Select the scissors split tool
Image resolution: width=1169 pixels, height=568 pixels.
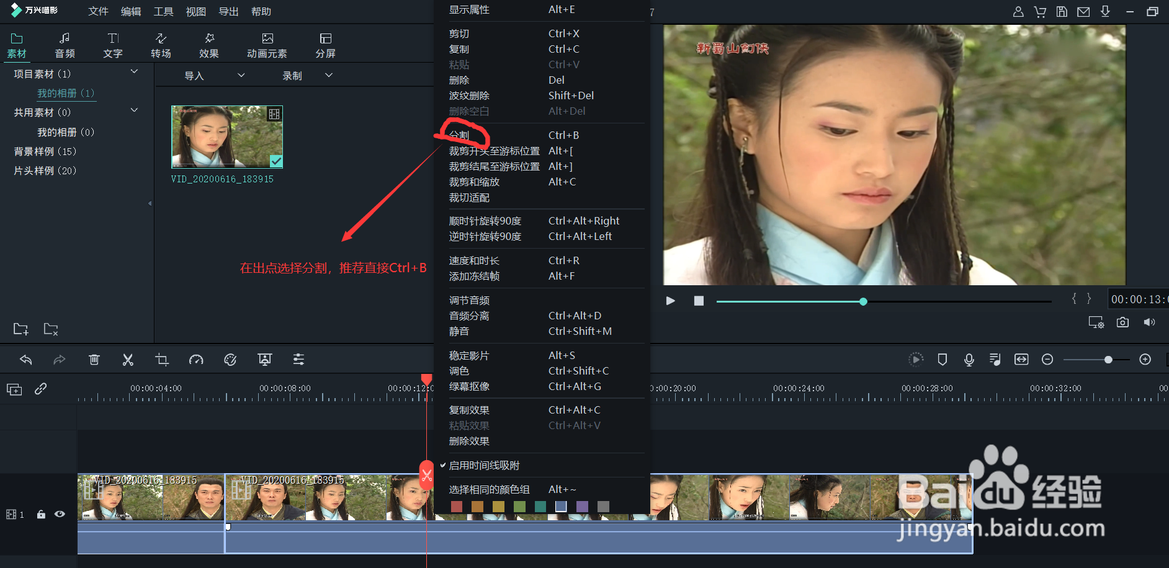click(x=128, y=360)
